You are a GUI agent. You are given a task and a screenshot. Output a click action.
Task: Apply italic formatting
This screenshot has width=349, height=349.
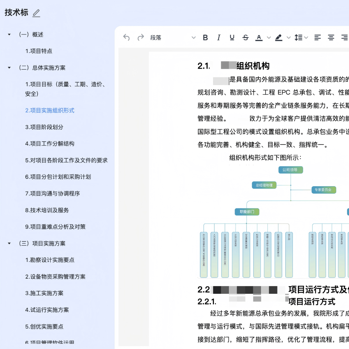pyautogui.click(x=219, y=38)
